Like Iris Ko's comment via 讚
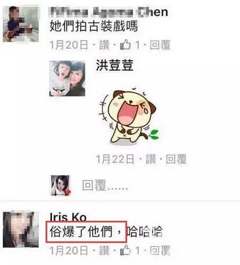This screenshot has height=265, width=240. [x=105, y=250]
